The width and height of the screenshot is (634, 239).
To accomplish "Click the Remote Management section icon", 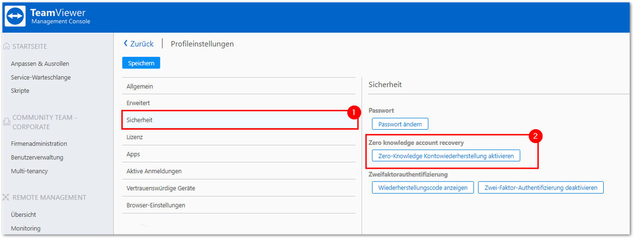I will (x=6, y=197).
